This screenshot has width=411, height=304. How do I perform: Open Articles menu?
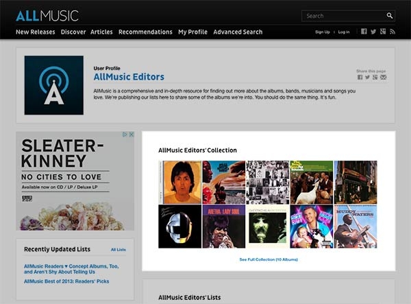(x=101, y=32)
